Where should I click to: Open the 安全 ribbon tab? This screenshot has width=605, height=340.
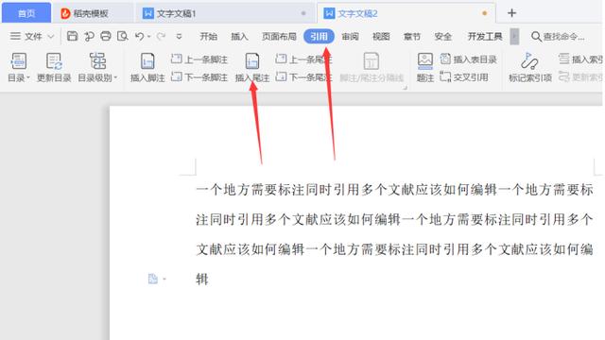coord(442,37)
